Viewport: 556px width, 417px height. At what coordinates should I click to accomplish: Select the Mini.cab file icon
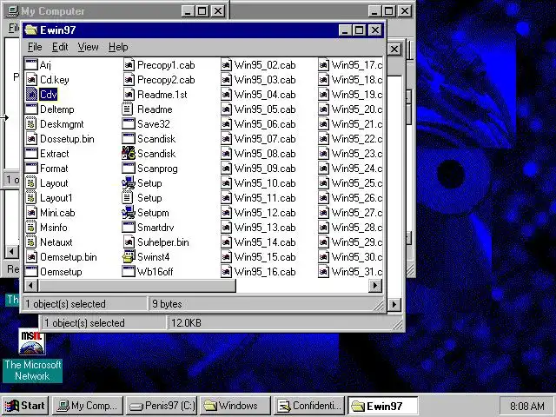[x=31, y=213]
